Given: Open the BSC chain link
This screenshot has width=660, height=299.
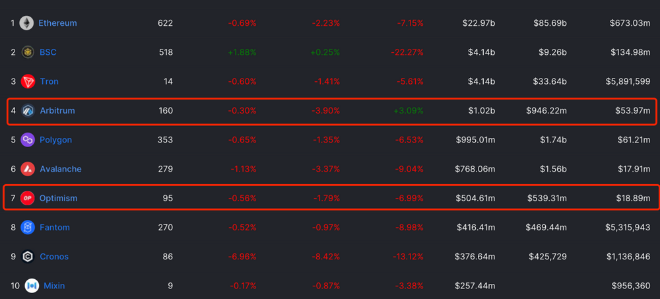Looking at the screenshot, I should (x=48, y=52).
